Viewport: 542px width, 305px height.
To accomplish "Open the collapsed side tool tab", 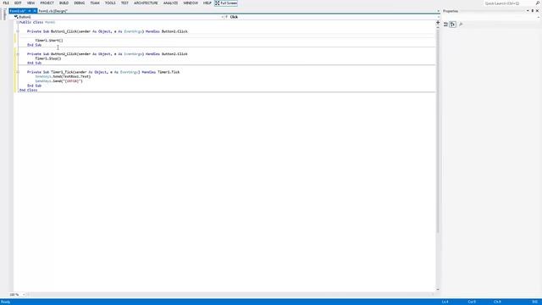I will click(4, 14).
